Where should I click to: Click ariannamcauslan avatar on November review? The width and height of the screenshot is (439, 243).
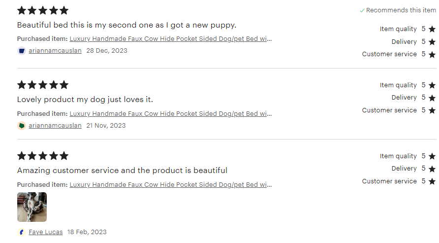tap(21, 126)
